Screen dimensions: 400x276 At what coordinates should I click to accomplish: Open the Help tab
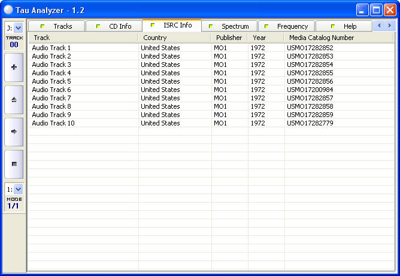point(344,26)
